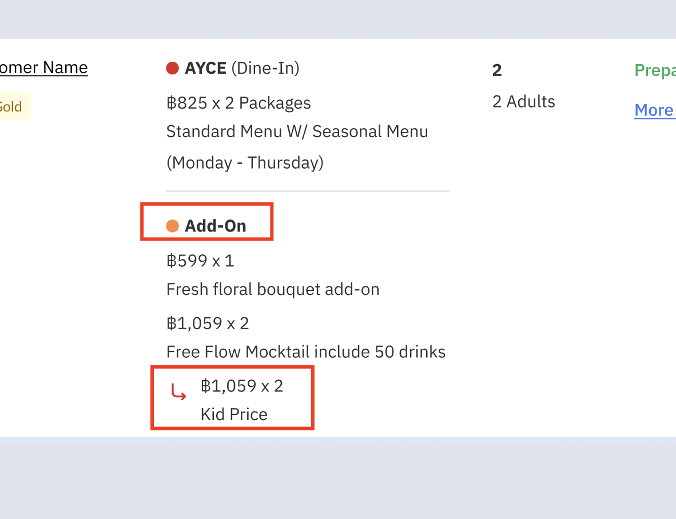The image size is (676, 519).
Task: Click the 2 Adults text
Action: (x=523, y=102)
